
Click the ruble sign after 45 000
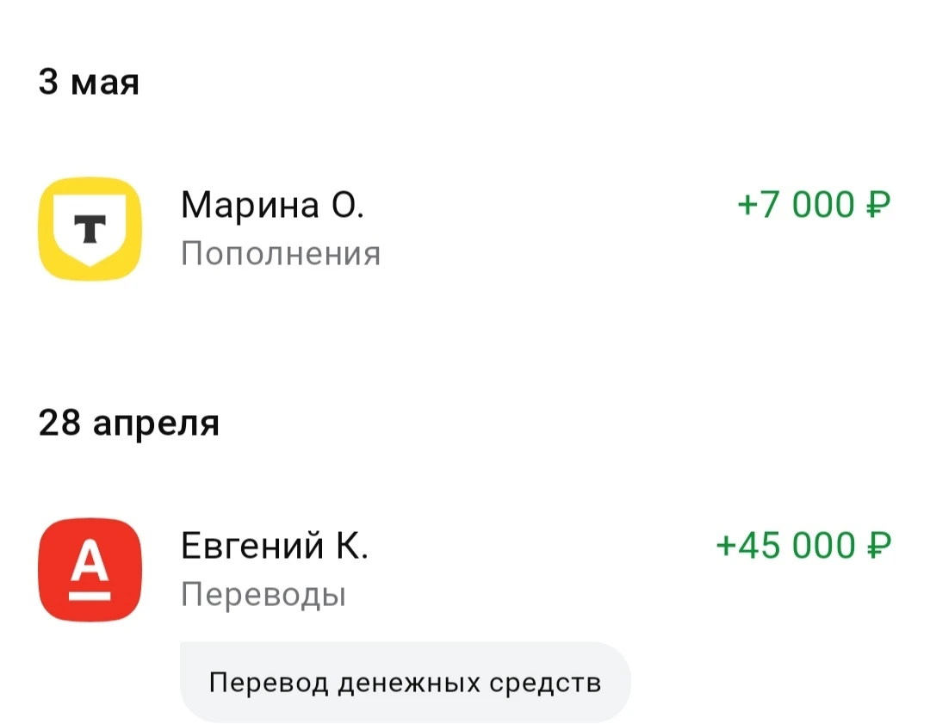(877, 546)
